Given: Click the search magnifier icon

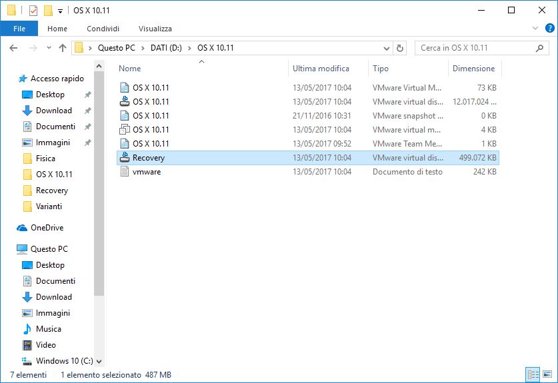Looking at the screenshot, I should pyautogui.click(x=539, y=48).
